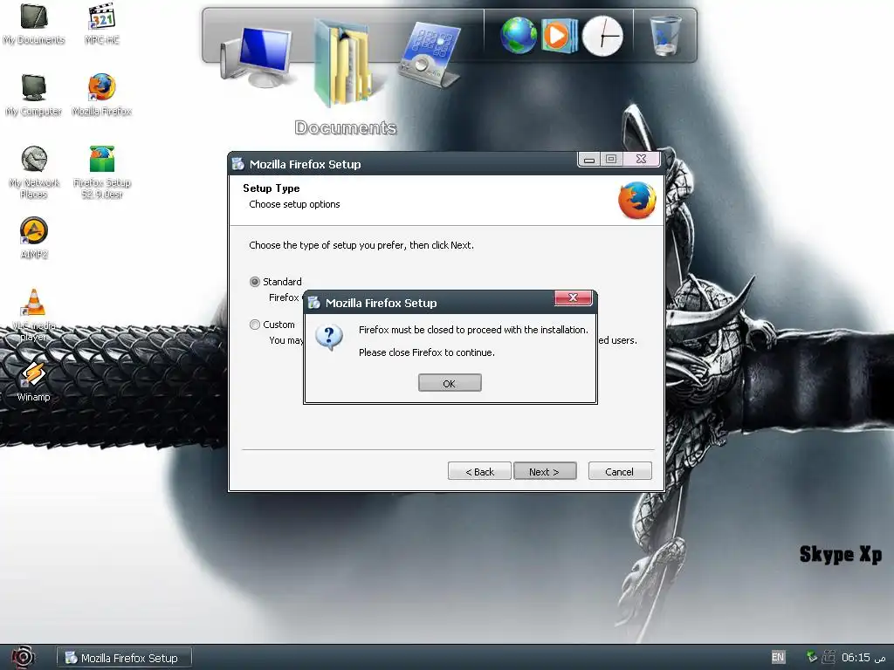Viewport: 894px width, 670px height.
Task: Select the Mozilla Firefox desktop shortcut
Action: 101,95
